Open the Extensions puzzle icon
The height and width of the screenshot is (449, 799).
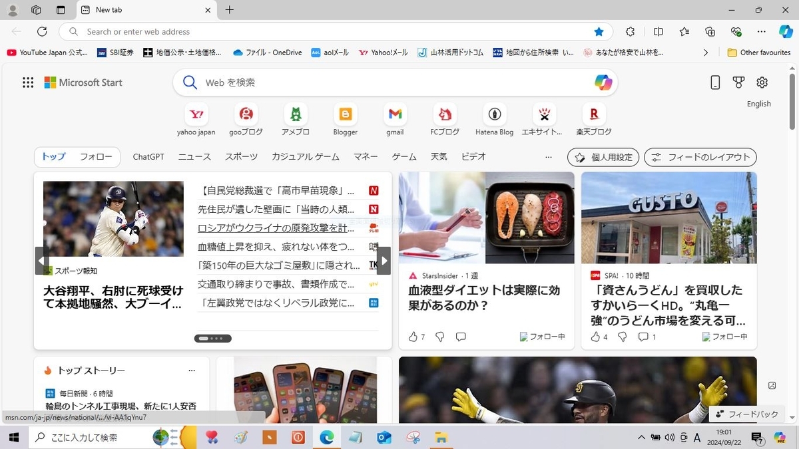coord(630,31)
